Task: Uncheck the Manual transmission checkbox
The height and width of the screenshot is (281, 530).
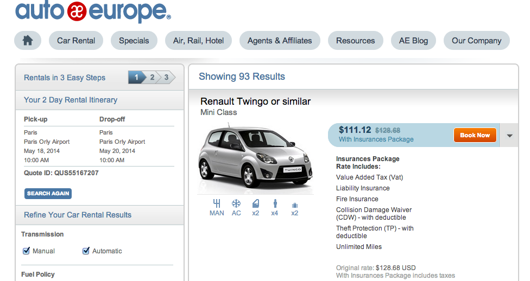Action: pos(26,251)
